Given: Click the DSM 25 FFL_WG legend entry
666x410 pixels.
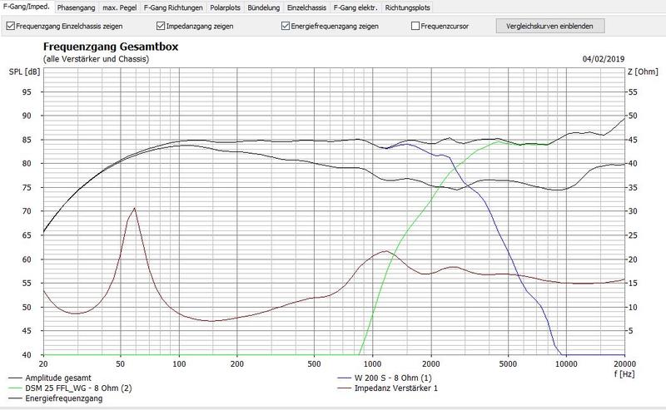Looking at the screenshot, I should pyautogui.click(x=70, y=388).
